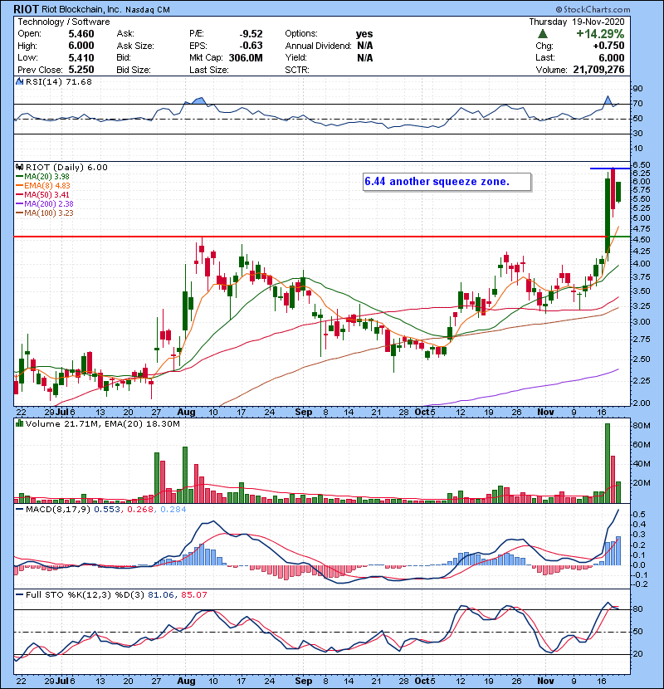Click the Sep label on price chart axis

[x=303, y=413]
